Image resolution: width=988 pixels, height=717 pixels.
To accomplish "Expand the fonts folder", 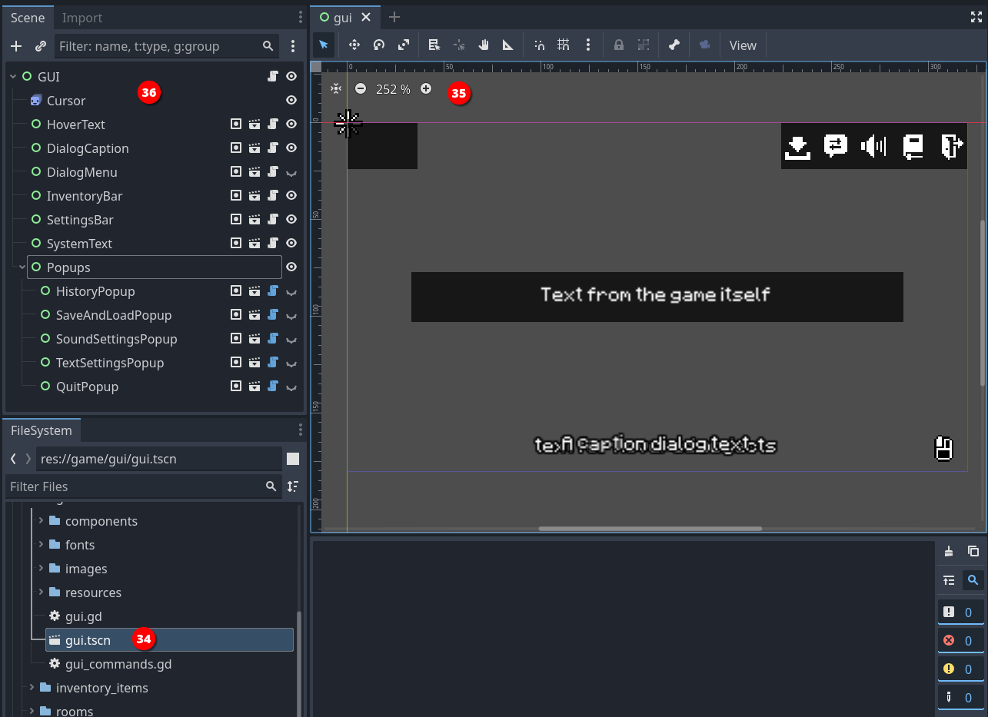I will pyautogui.click(x=41, y=545).
